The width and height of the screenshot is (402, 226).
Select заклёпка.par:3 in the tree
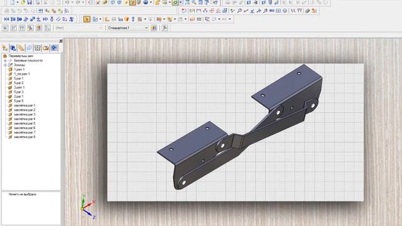[x=24, y=114]
